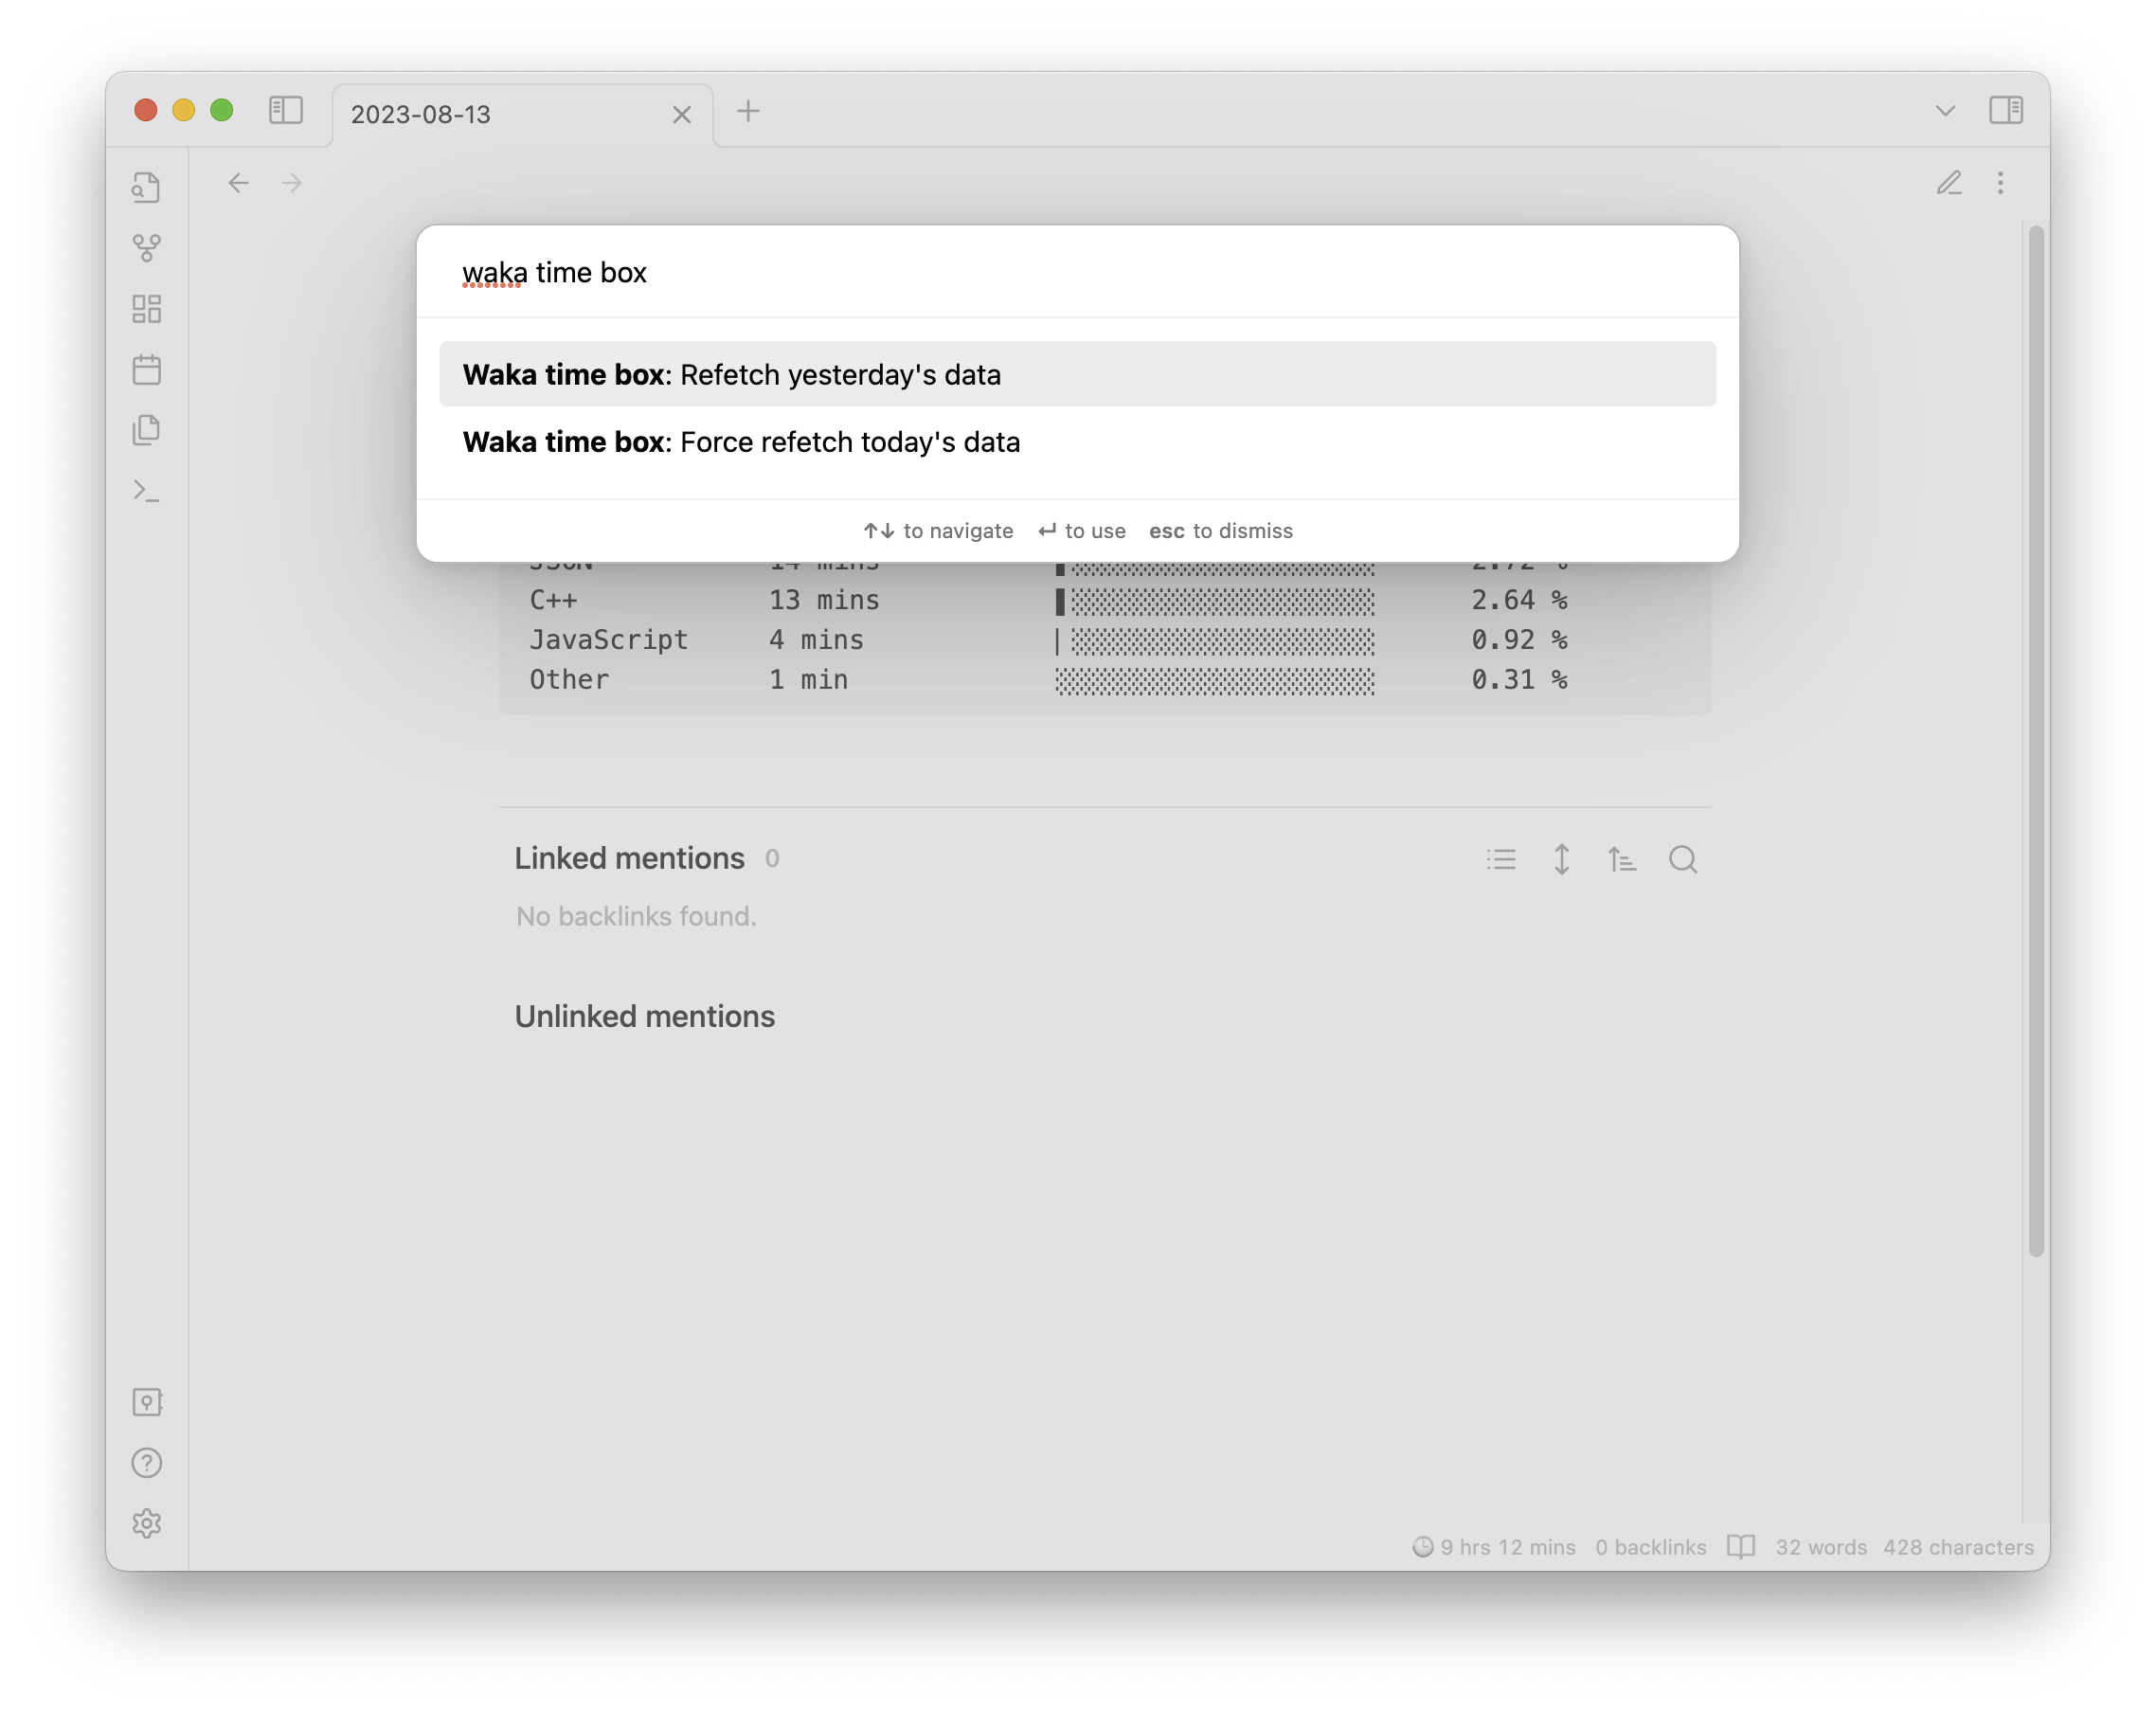The image size is (2156, 1711).
Task: Open graph view from sidebar
Action: point(147,248)
